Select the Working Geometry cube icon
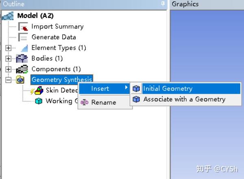Screen dimensions: 244x179 [x=39, y=101]
